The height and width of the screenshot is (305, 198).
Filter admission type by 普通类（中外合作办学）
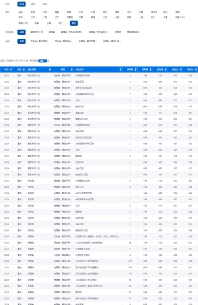(x=72, y=32)
